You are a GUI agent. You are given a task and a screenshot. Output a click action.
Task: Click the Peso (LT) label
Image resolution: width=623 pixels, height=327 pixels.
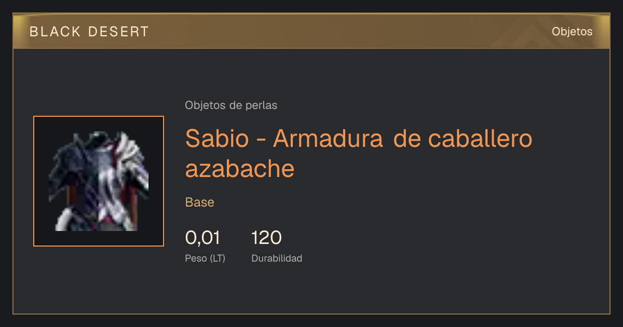coord(205,258)
